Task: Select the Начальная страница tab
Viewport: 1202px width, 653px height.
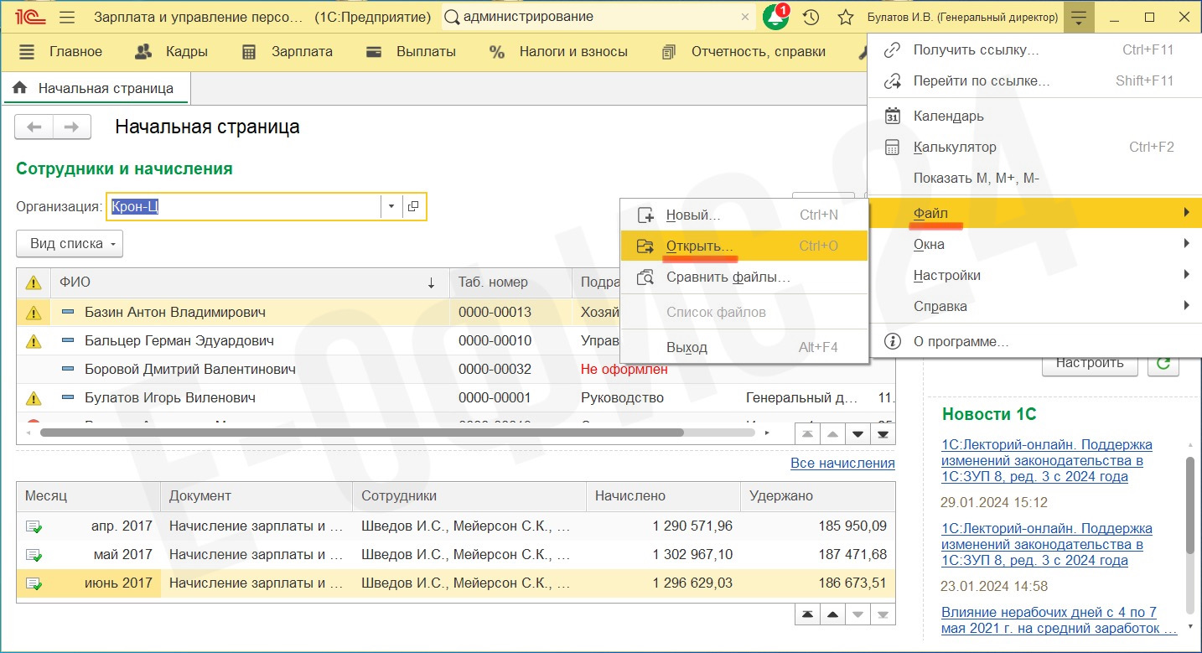Action: 96,88
